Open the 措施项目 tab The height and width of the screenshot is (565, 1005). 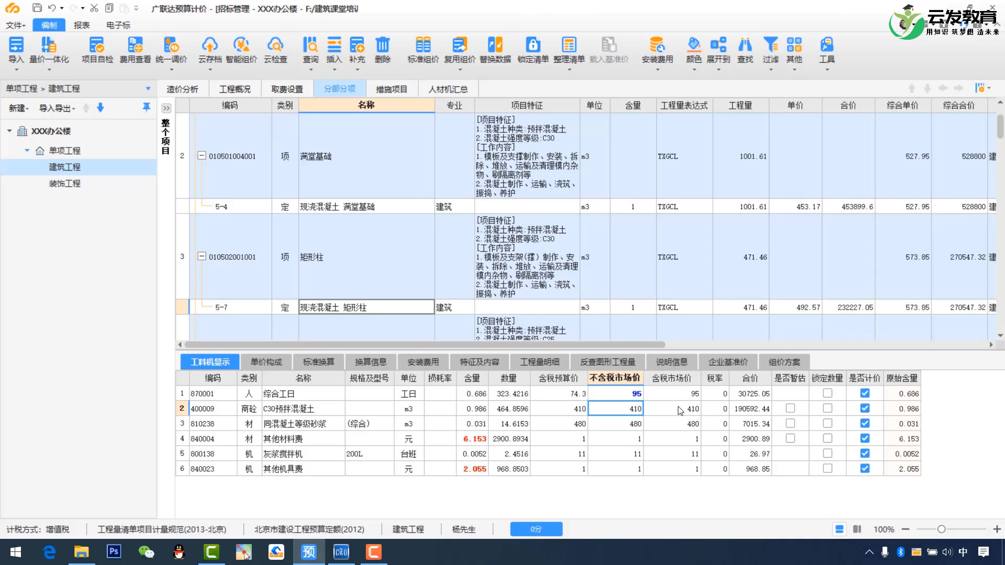pyautogui.click(x=392, y=89)
